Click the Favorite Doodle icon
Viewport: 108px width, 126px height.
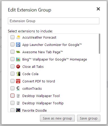(x=18, y=110)
